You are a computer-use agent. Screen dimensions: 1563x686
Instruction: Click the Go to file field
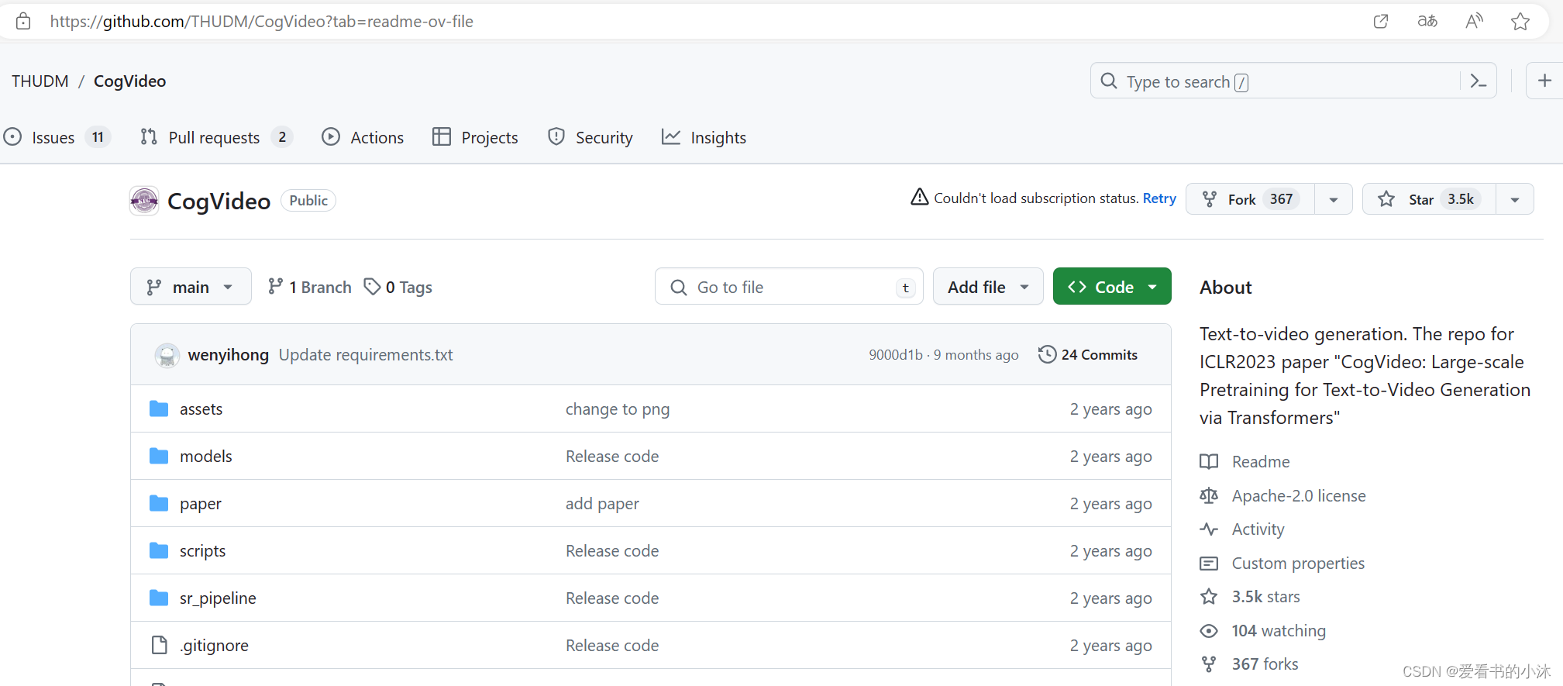[x=789, y=287]
